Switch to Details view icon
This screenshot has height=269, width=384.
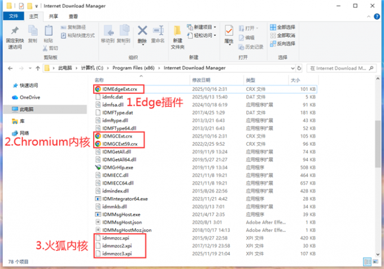click(x=367, y=262)
